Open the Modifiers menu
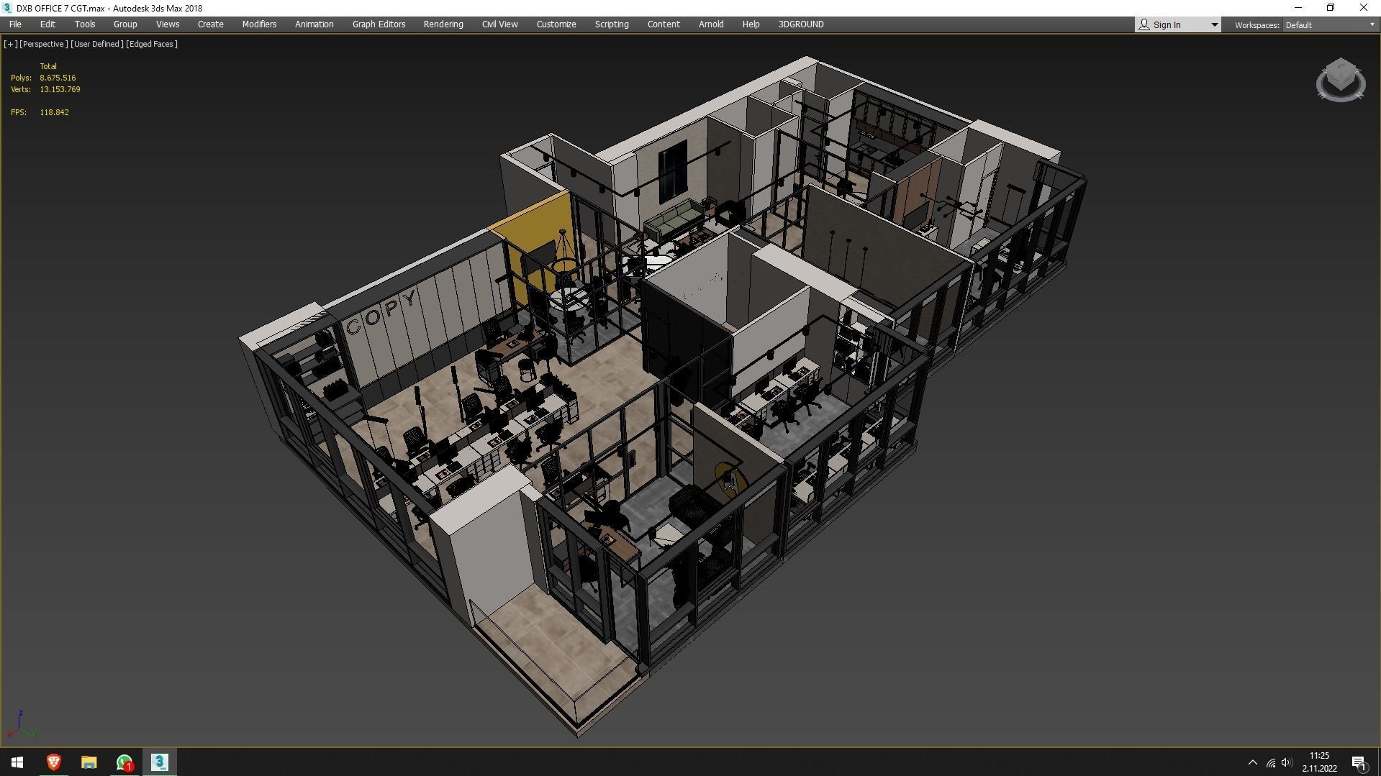Screen dimensions: 1381x776 (x=259, y=24)
